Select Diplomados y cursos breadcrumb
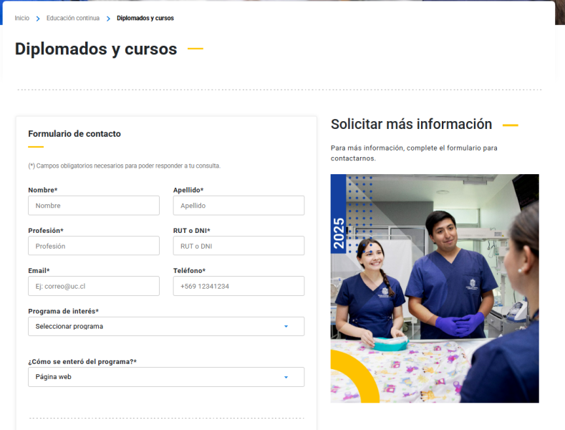This screenshot has width=565, height=430. pos(145,18)
